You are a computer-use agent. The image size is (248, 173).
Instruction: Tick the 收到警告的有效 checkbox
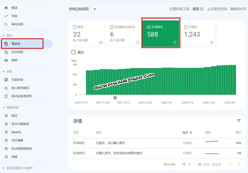tap(112, 27)
